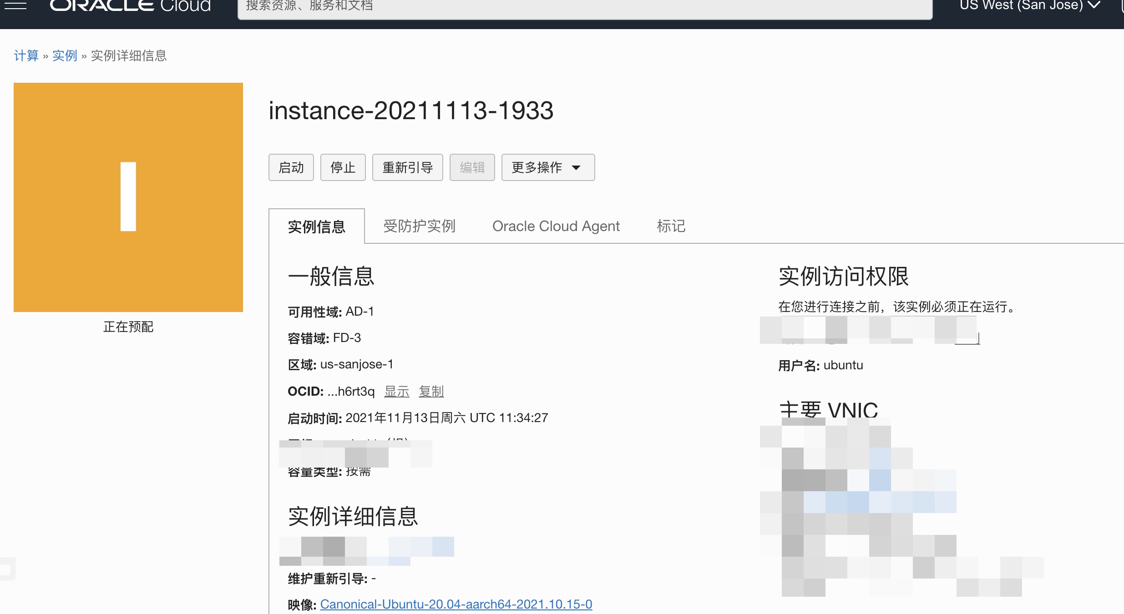Screen dimensions: 1124x614
Task: Click 复制 next to OCID
Action: 431,391
